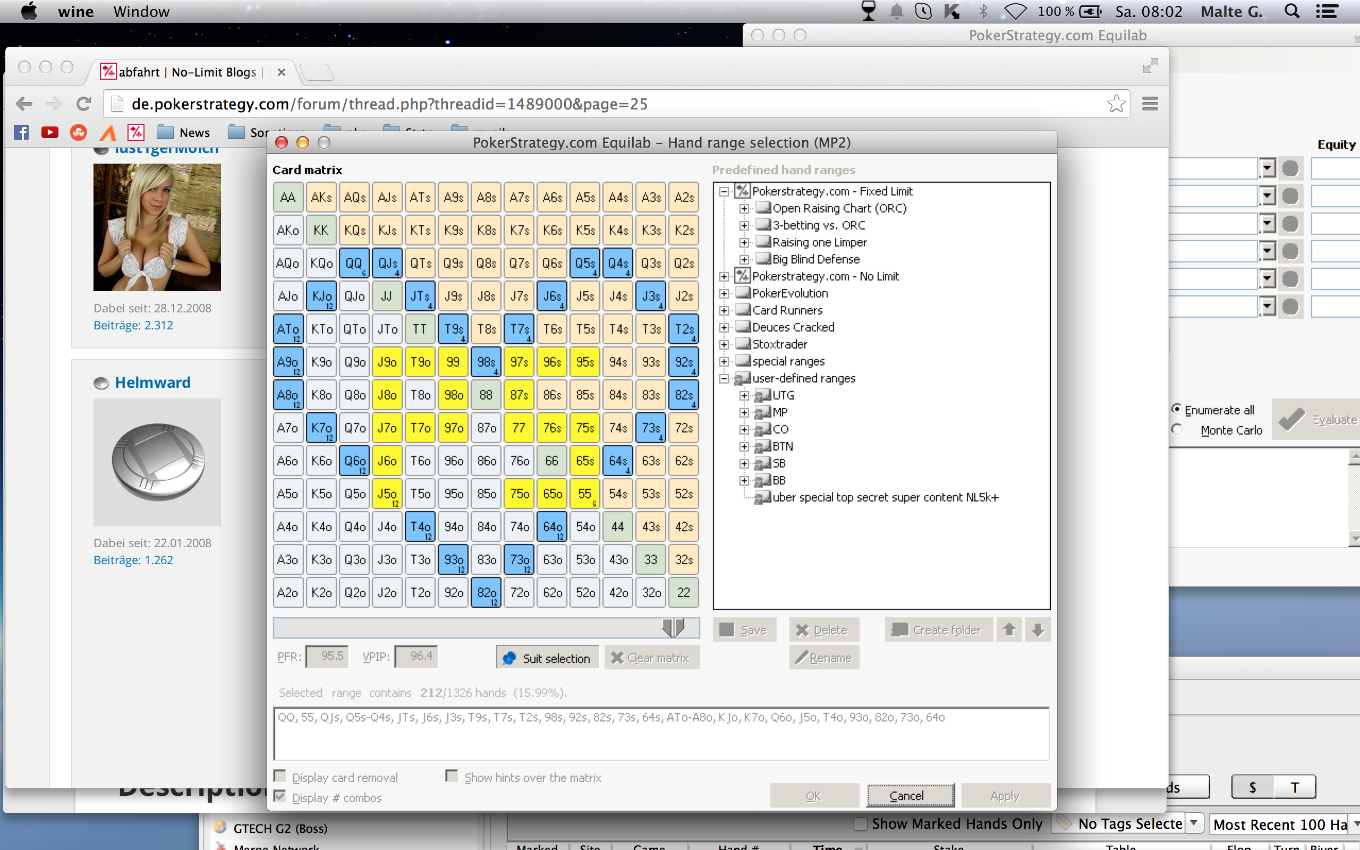Bookmark this page with the star icon

1116,104
